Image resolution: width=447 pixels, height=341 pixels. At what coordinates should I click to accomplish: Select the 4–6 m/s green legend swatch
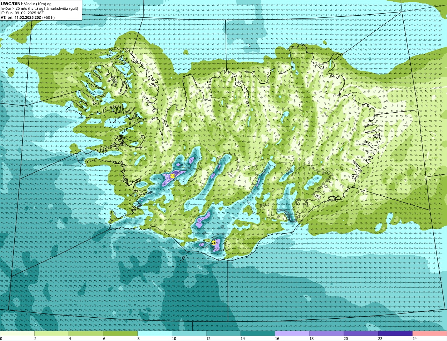click(86, 333)
